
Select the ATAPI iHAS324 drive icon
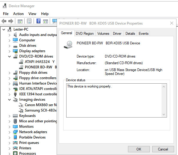[21, 62]
